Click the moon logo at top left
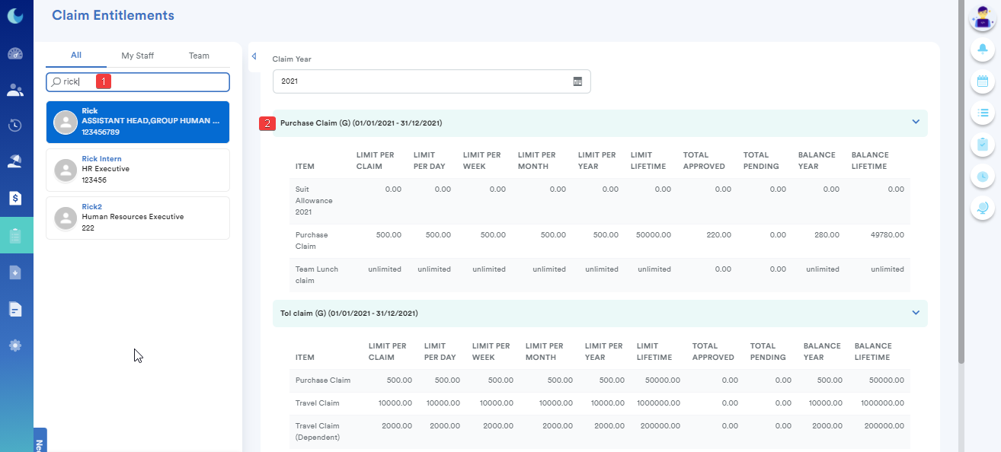 [15, 15]
